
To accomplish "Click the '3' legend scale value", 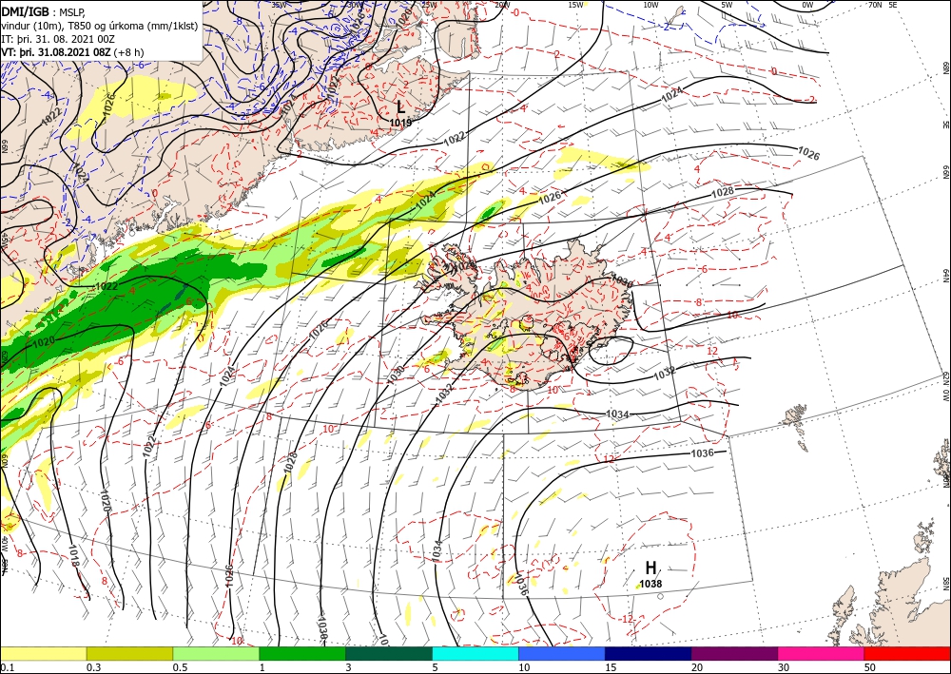I will tap(349, 667).
